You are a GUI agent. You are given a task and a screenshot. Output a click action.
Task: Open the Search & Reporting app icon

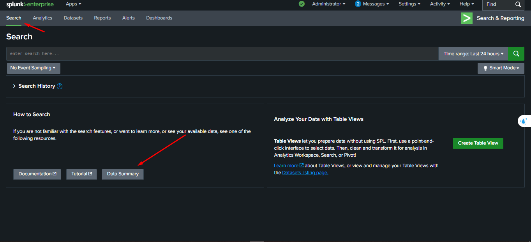(x=466, y=18)
